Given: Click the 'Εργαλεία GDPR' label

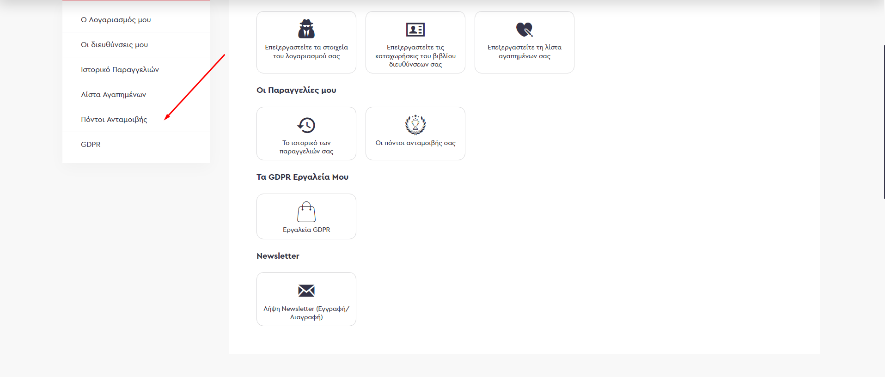Looking at the screenshot, I should point(306,230).
